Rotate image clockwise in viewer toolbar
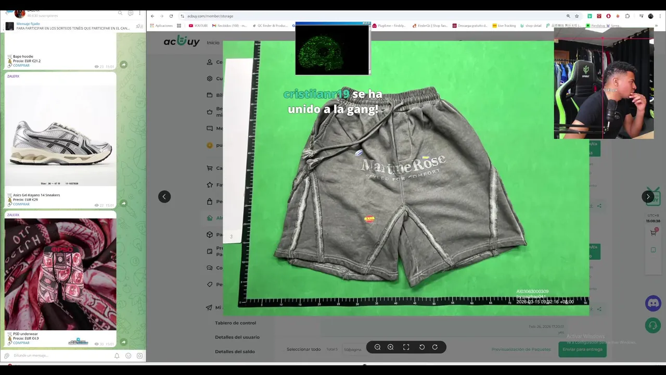Image resolution: width=666 pixels, height=375 pixels. [x=435, y=347]
